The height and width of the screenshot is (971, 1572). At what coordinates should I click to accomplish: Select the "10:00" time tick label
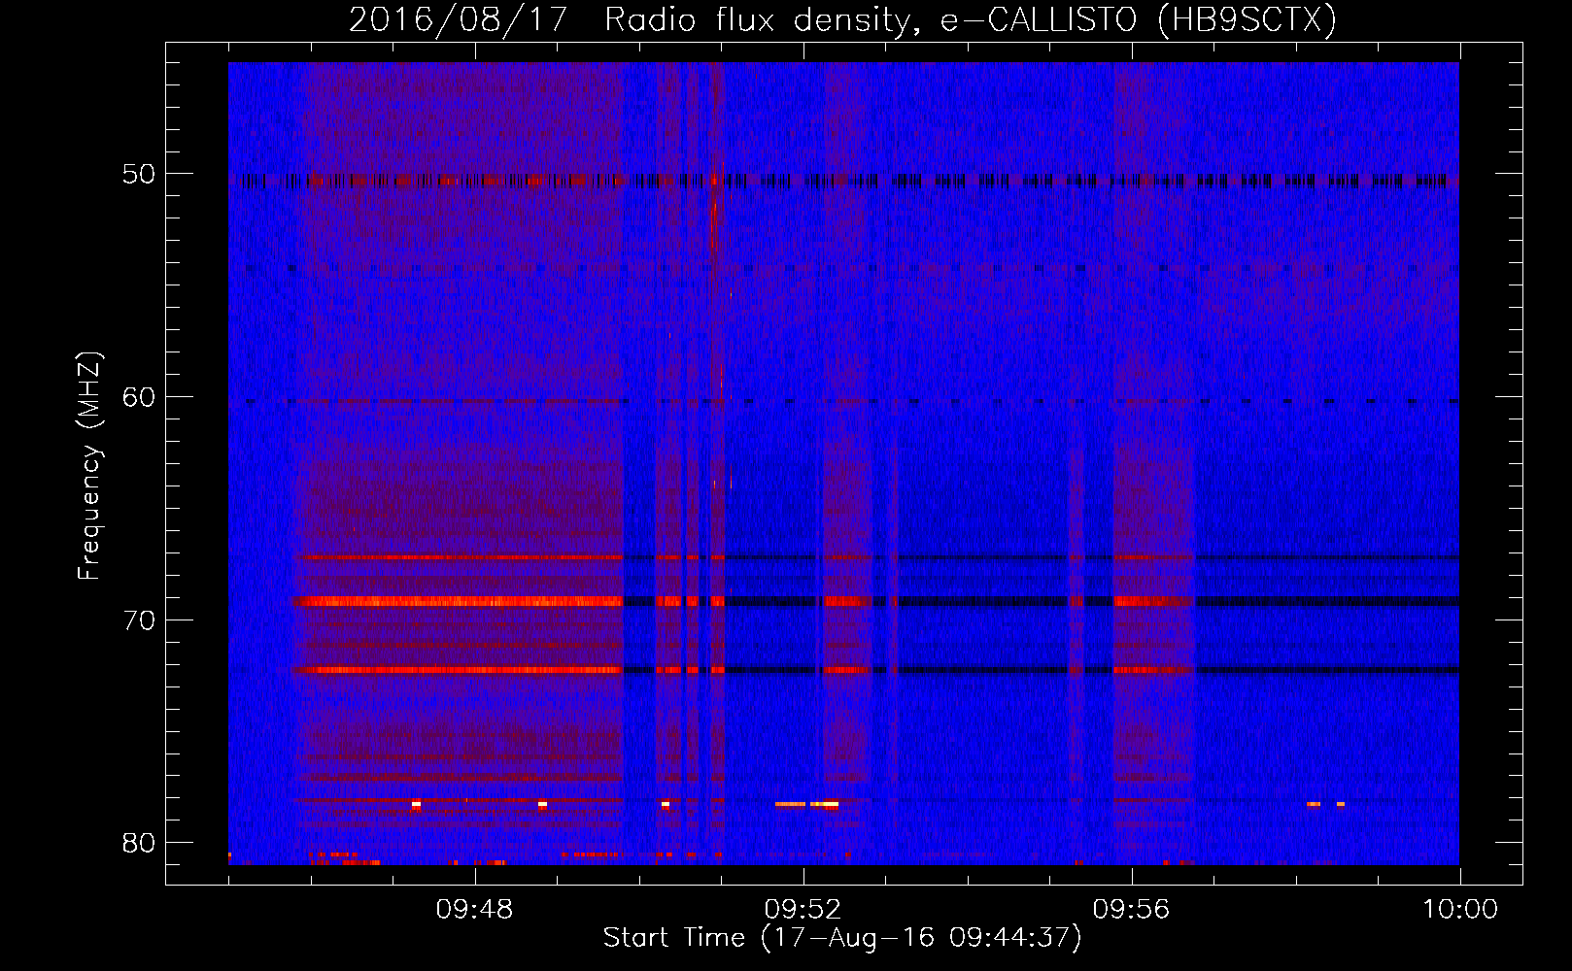1460,910
